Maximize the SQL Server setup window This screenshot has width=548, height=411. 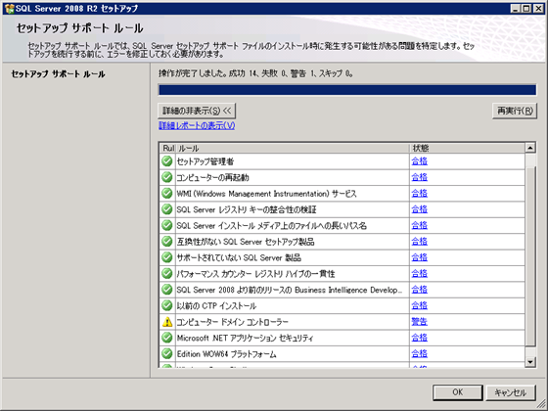[x=526, y=9]
